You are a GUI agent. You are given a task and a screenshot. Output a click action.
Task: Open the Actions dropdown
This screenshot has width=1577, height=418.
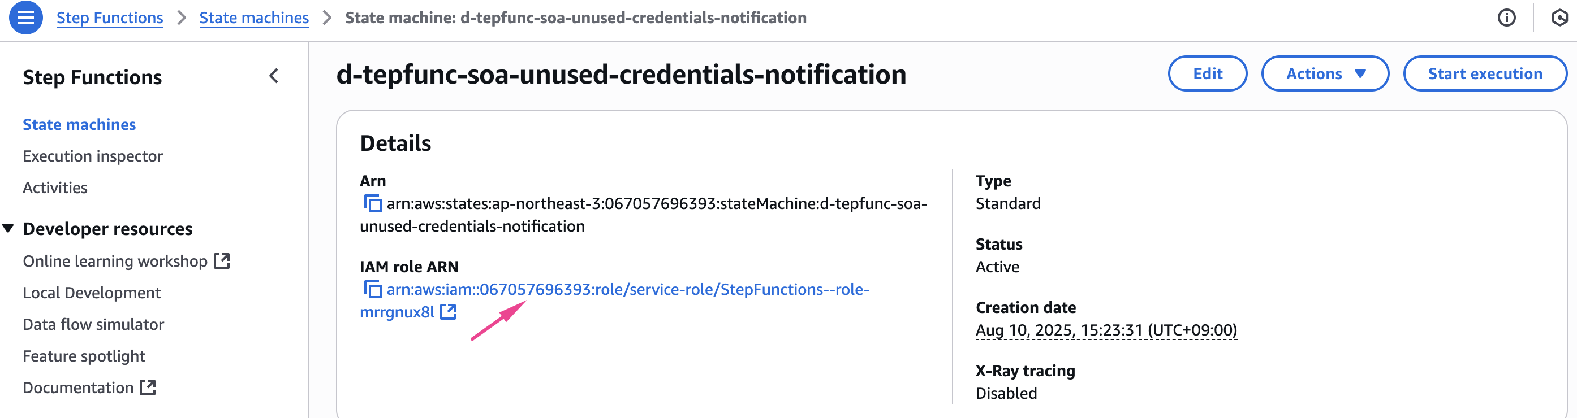click(x=1325, y=73)
